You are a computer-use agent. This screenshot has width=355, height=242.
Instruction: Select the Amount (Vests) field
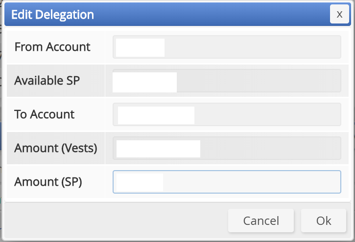click(227, 148)
